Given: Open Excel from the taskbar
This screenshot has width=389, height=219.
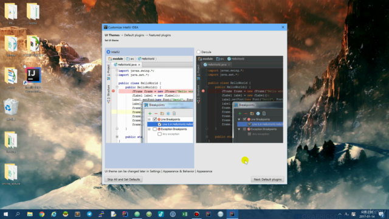Looking at the screenshot, I should coord(185,214).
